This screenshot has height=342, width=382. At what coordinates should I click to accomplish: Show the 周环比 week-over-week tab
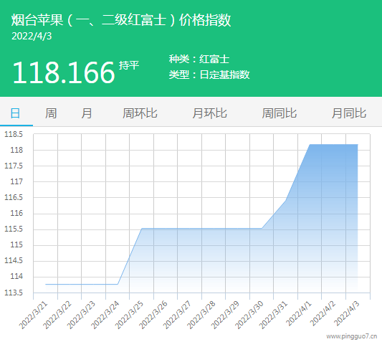140,113
